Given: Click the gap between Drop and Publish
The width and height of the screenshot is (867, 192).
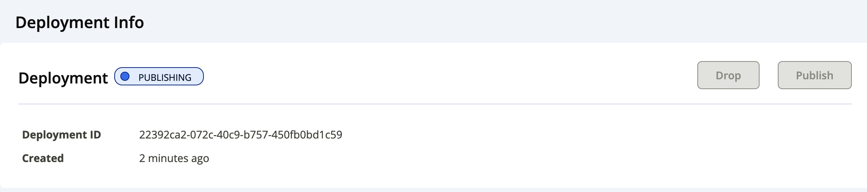Looking at the screenshot, I should [769, 75].
